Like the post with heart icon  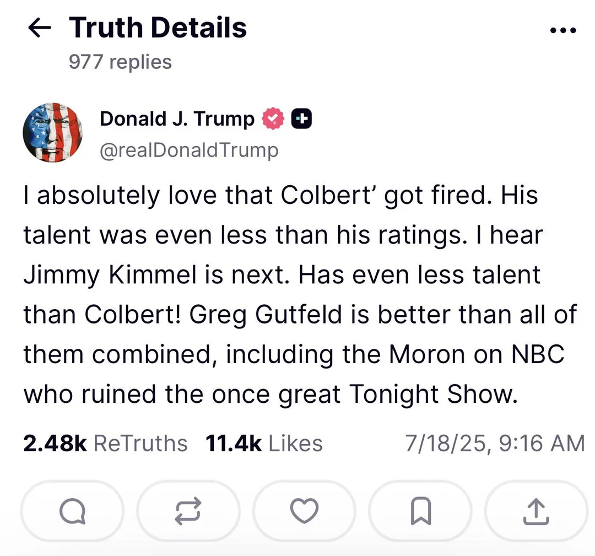click(304, 511)
